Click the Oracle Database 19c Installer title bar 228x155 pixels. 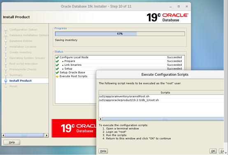coord(96,7)
